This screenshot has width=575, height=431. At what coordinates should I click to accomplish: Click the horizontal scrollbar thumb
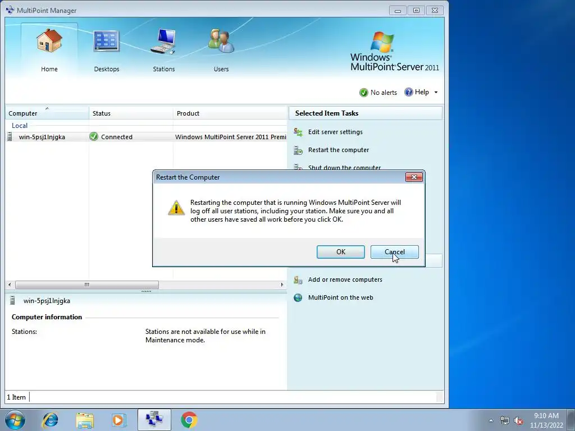(87, 285)
